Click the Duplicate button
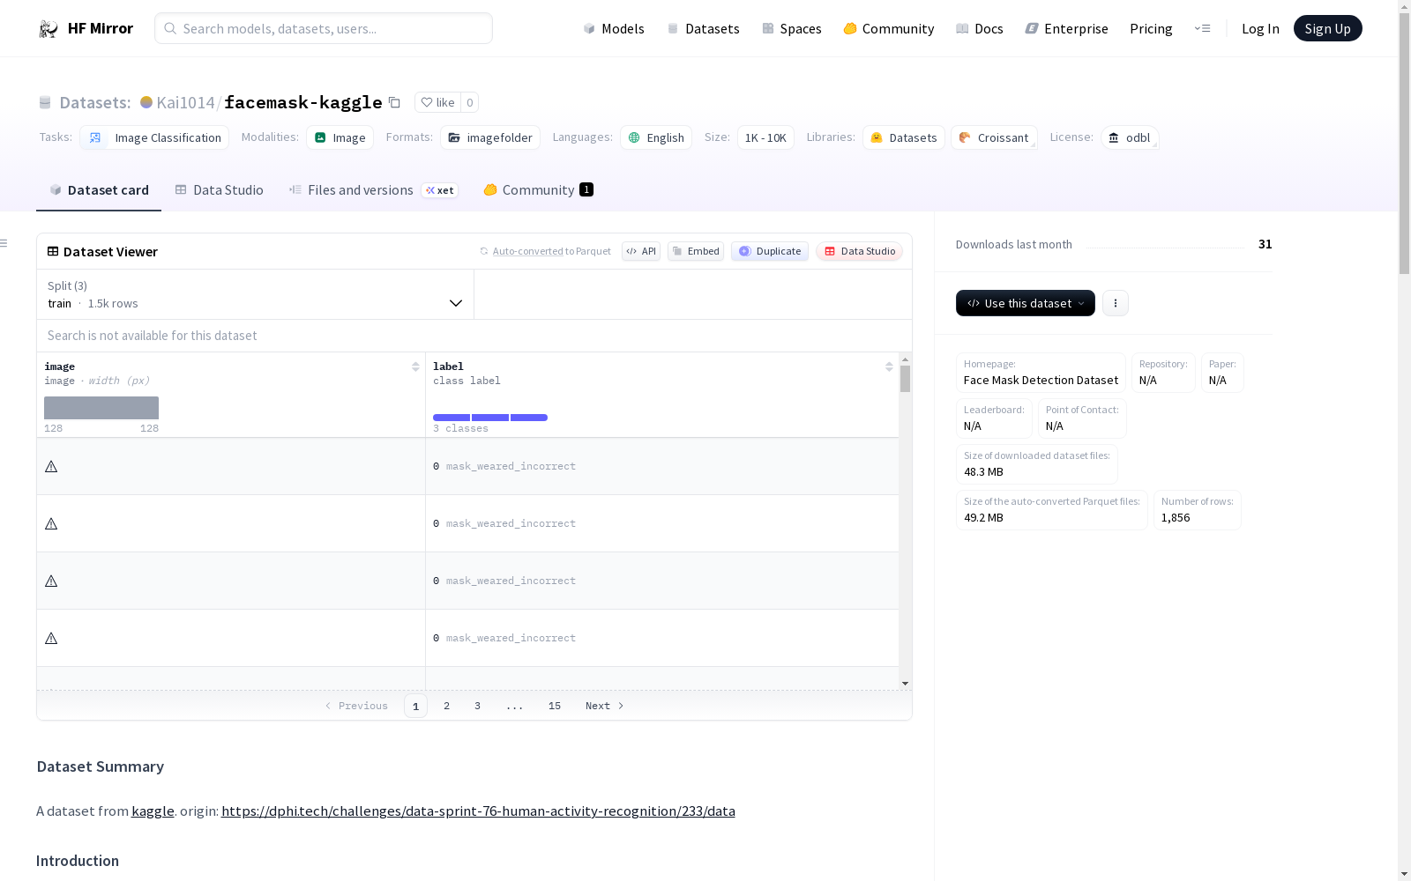 [770, 251]
